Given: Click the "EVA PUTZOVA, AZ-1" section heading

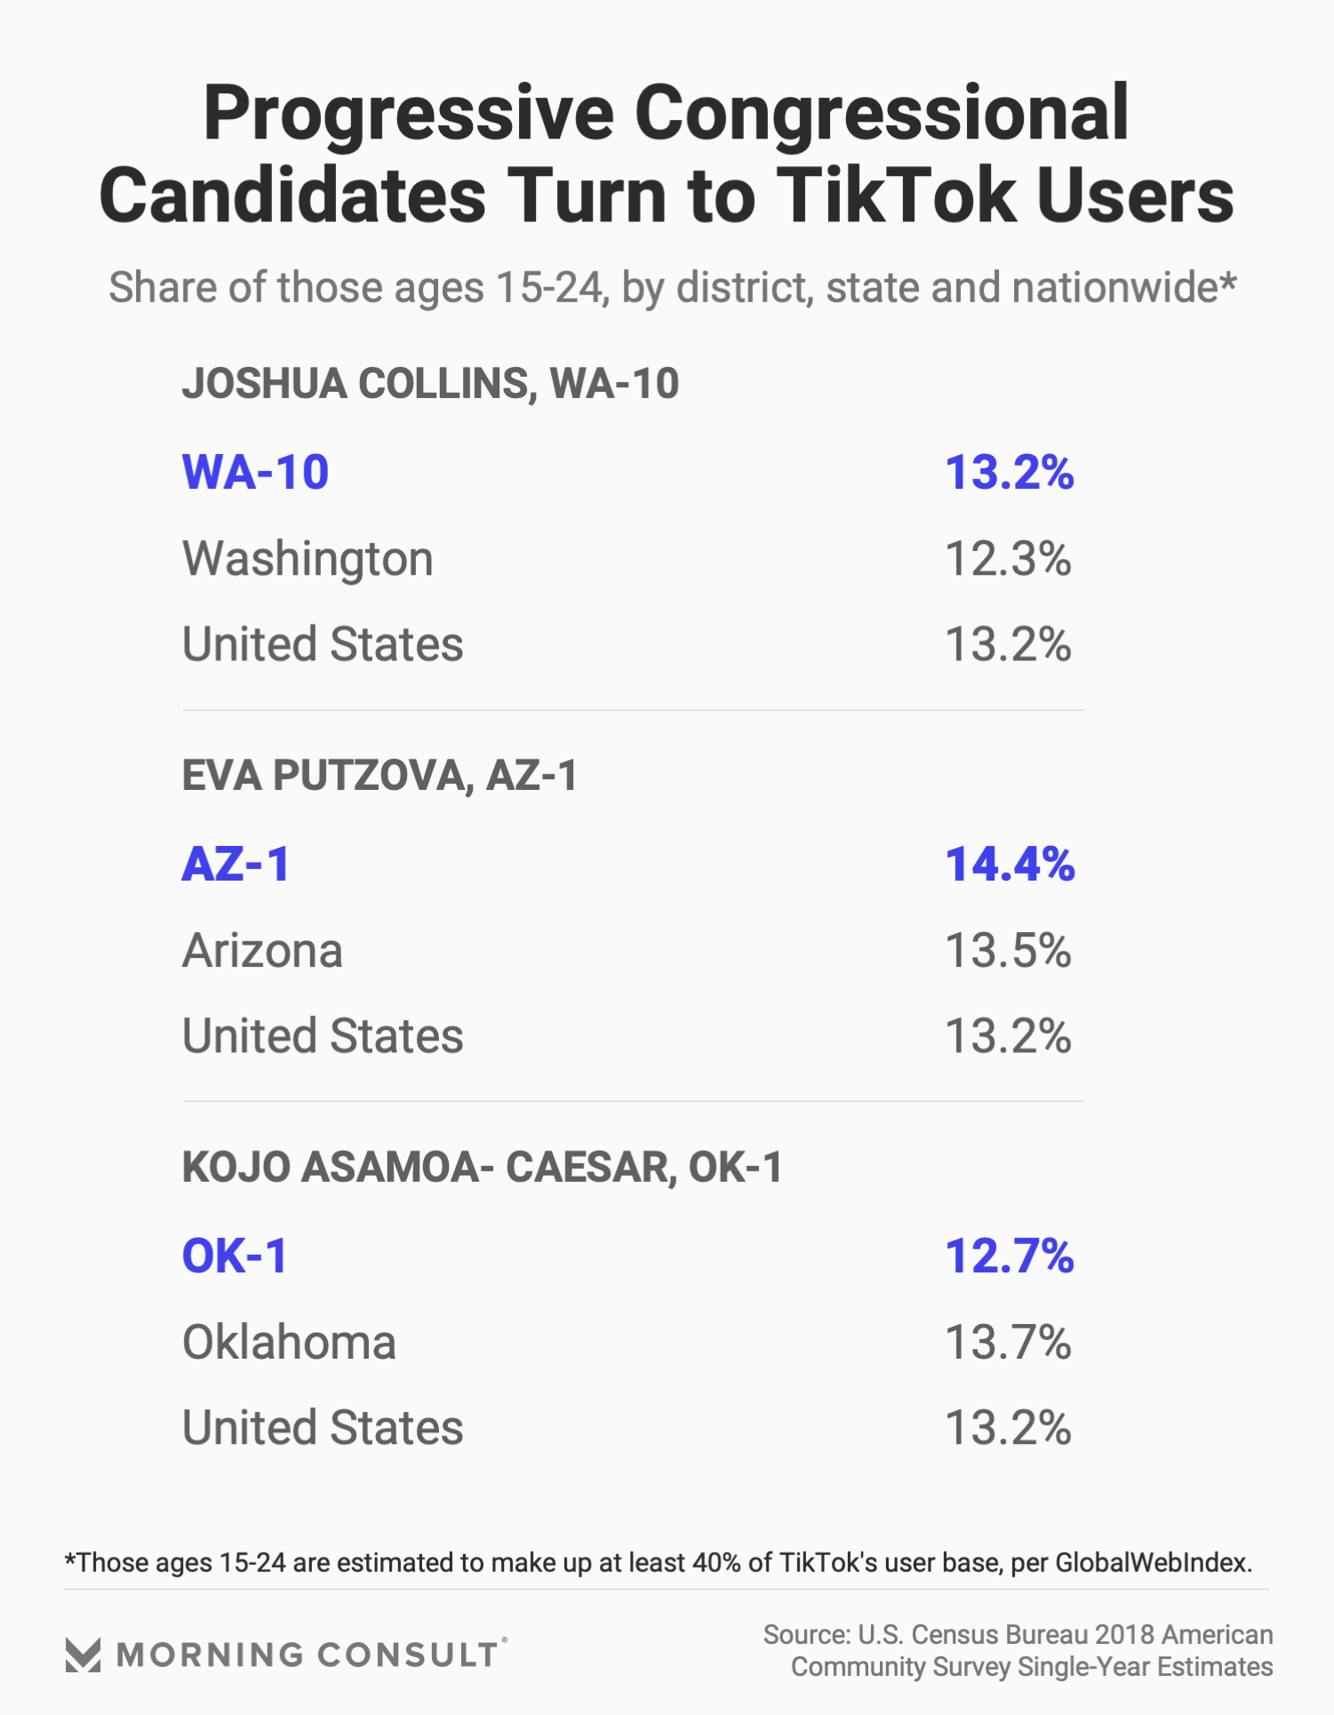Looking at the screenshot, I should pyautogui.click(x=379, y=776).
